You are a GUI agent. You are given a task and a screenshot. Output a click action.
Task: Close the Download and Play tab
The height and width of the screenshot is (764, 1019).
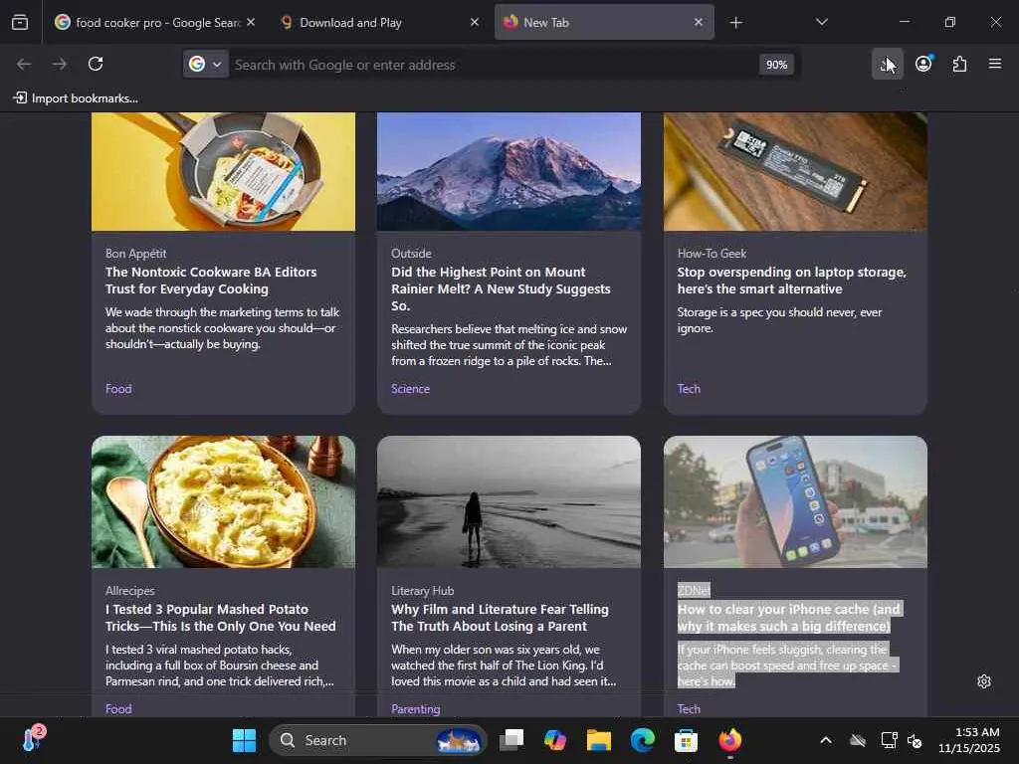click(x=475, y=22)
